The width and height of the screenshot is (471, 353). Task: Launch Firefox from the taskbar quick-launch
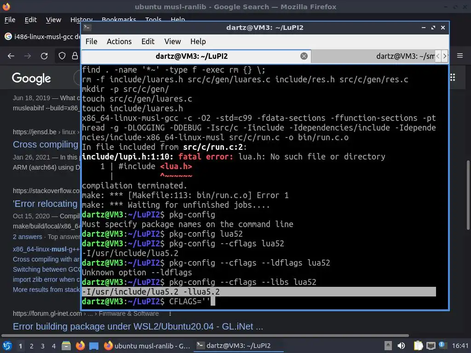[x=80, y=346]
